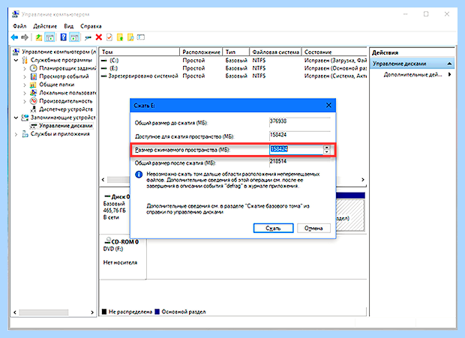
Task: Click the Сжать button in the dialog
Action: pyautogui.click(x=274, y=228)
